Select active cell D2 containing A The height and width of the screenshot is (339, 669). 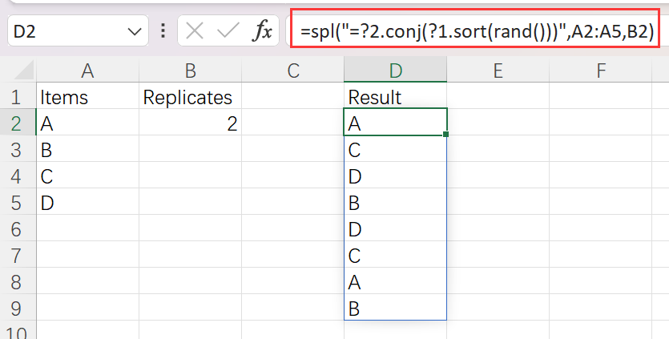coord(395,124)
